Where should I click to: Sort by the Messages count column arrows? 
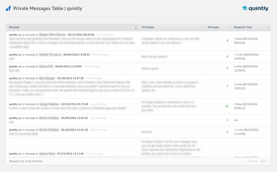click(x=228, y=28)
